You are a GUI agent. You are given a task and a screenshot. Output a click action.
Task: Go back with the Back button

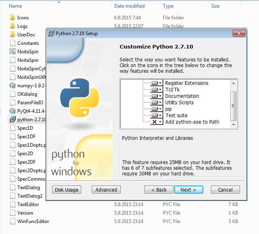[x=159, y=190]
